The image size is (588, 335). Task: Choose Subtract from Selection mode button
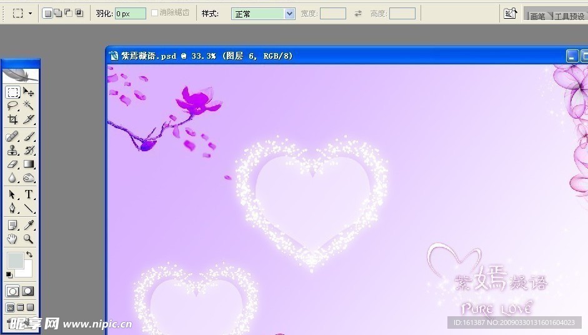click(68, 14)
